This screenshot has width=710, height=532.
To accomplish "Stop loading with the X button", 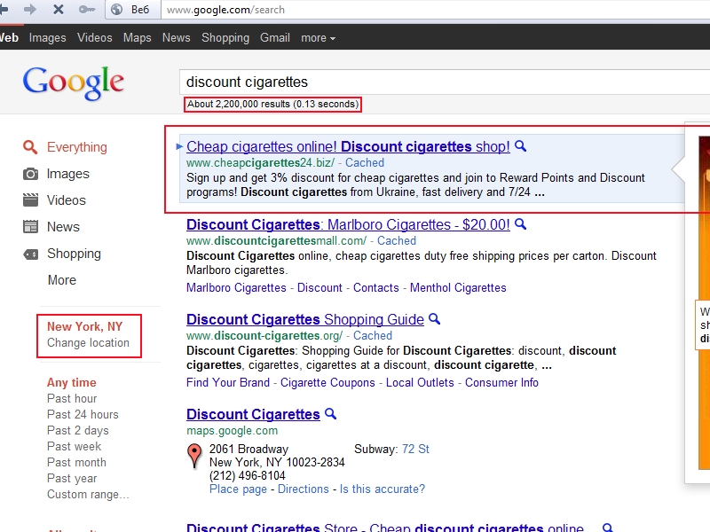I will [59, 9].
